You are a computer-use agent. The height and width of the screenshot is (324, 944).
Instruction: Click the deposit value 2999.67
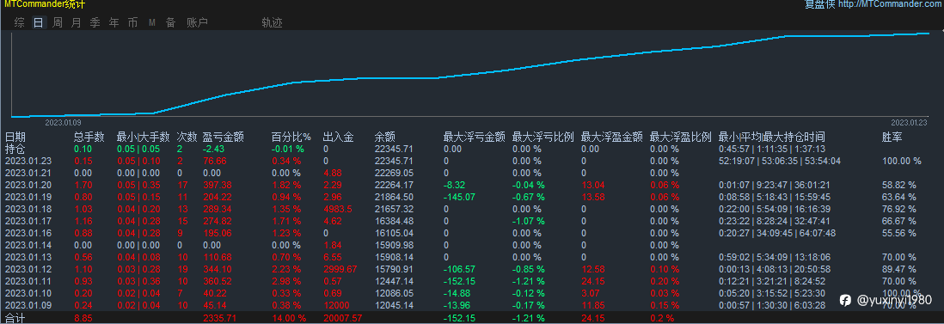pyautogui.click(x=340, y=269)
